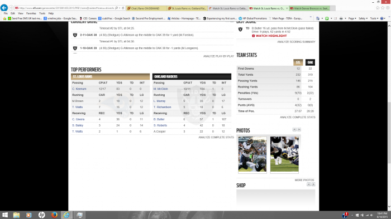Open Favorites star icon at top right
The width and height of the screenshot is (391, 219).
click(x=383, y=8)
